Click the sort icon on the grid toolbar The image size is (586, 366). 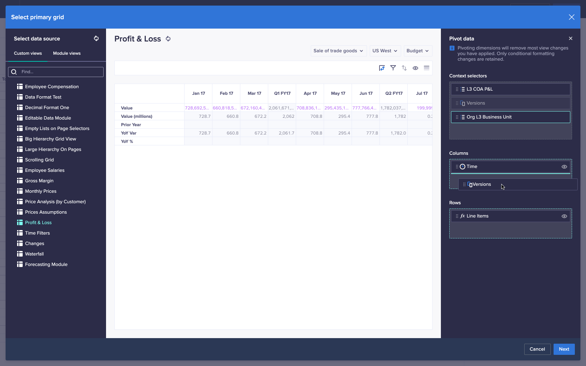(404, 68)
